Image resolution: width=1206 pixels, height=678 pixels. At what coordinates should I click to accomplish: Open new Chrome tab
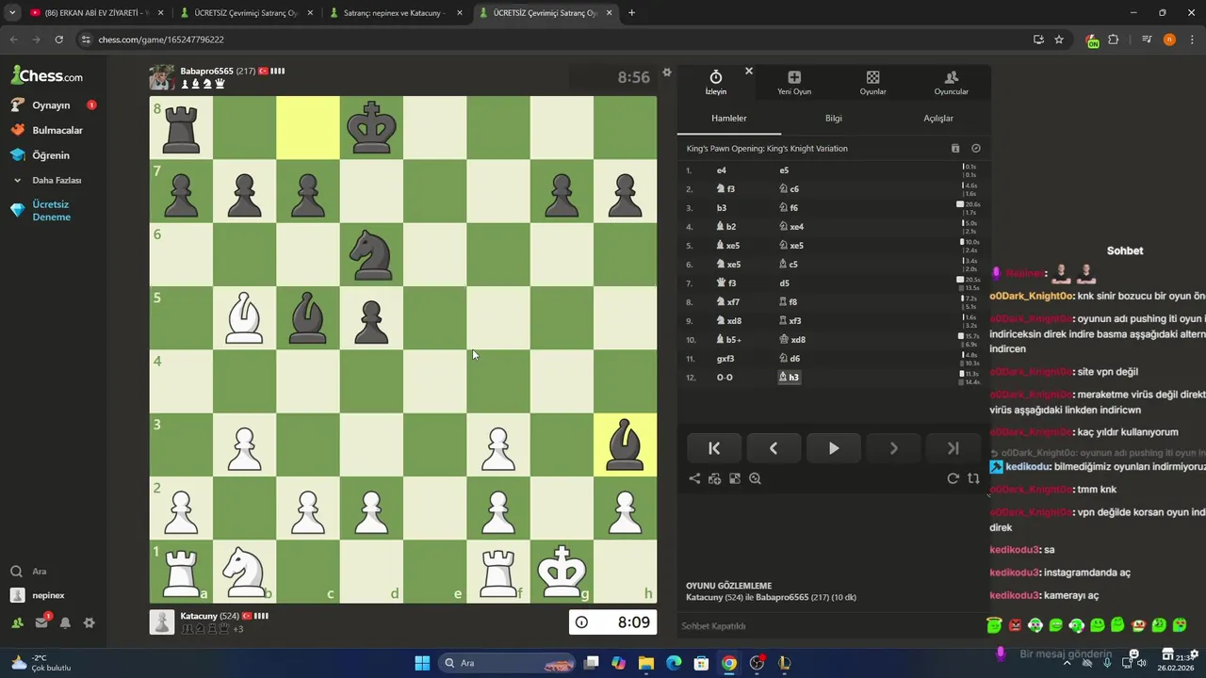click(631, 13)
